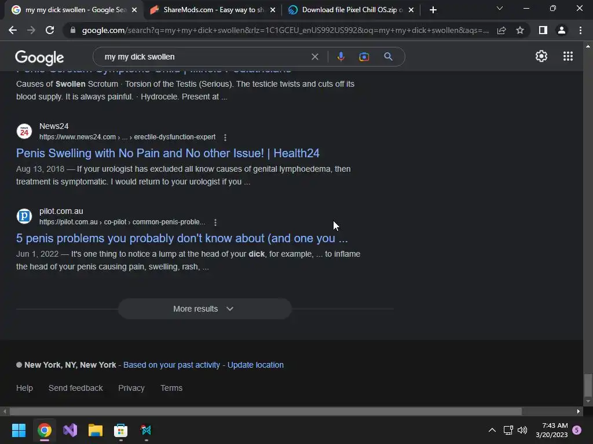The width and height of the screenshot is (593, 444).
Task: Open the volume control
Action: [522, 430]
